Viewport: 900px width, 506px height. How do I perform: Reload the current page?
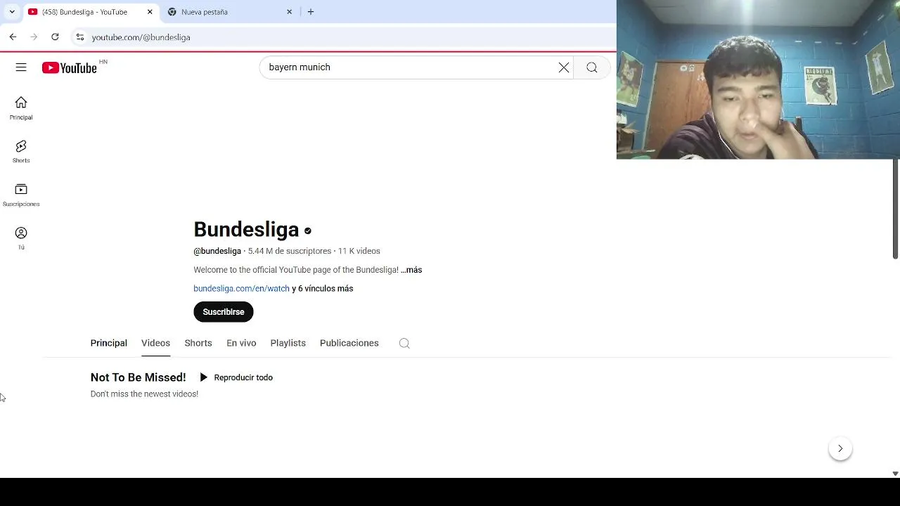click(x=55, y=37)
